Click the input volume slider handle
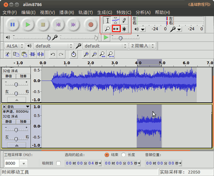The image size is (214, 176). pyautogui.click(x=96, y=38)
